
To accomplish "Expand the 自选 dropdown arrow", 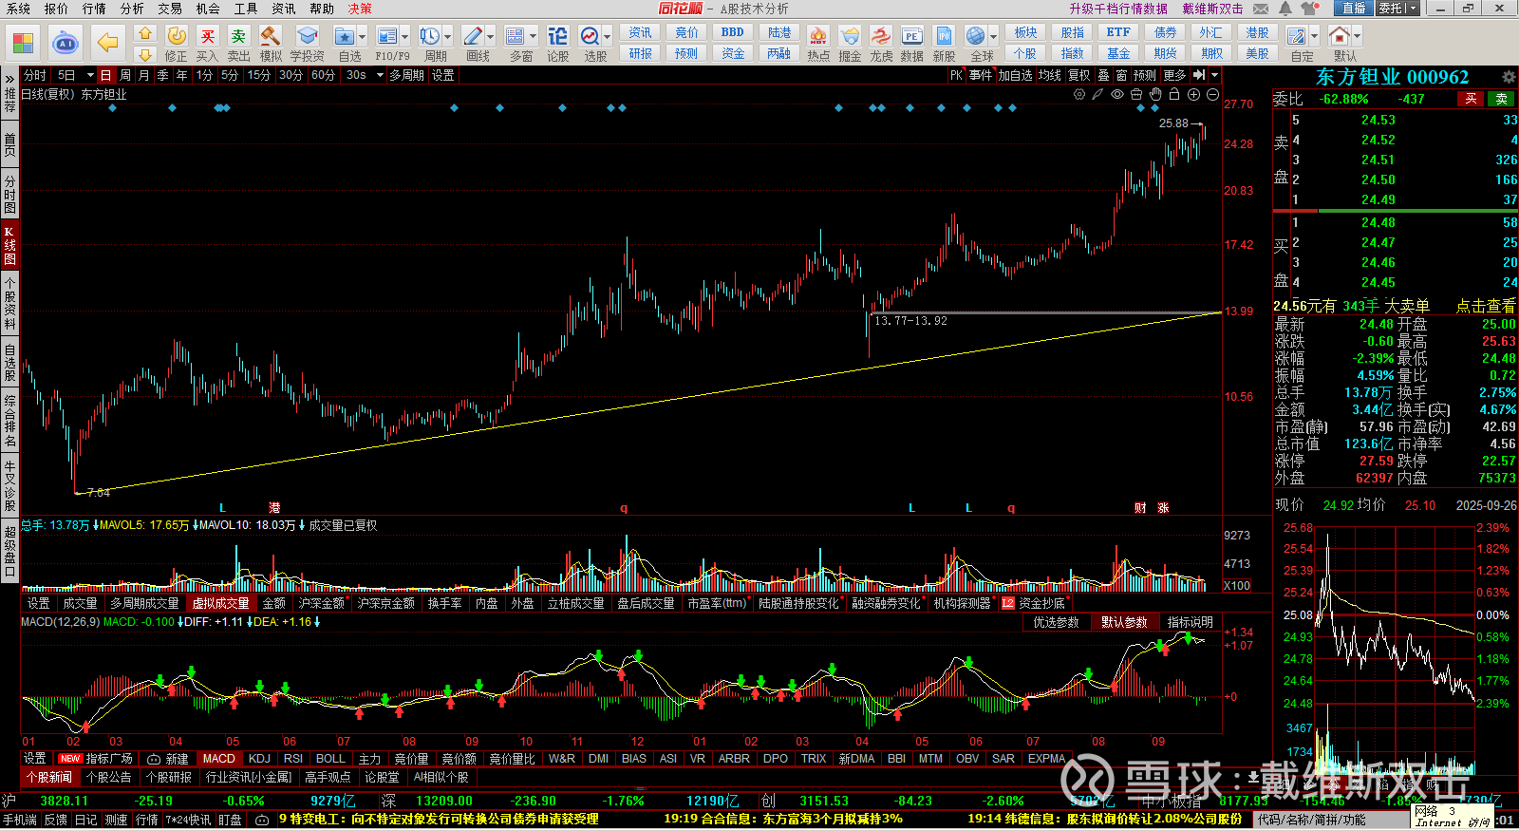I will coord(363,37).
